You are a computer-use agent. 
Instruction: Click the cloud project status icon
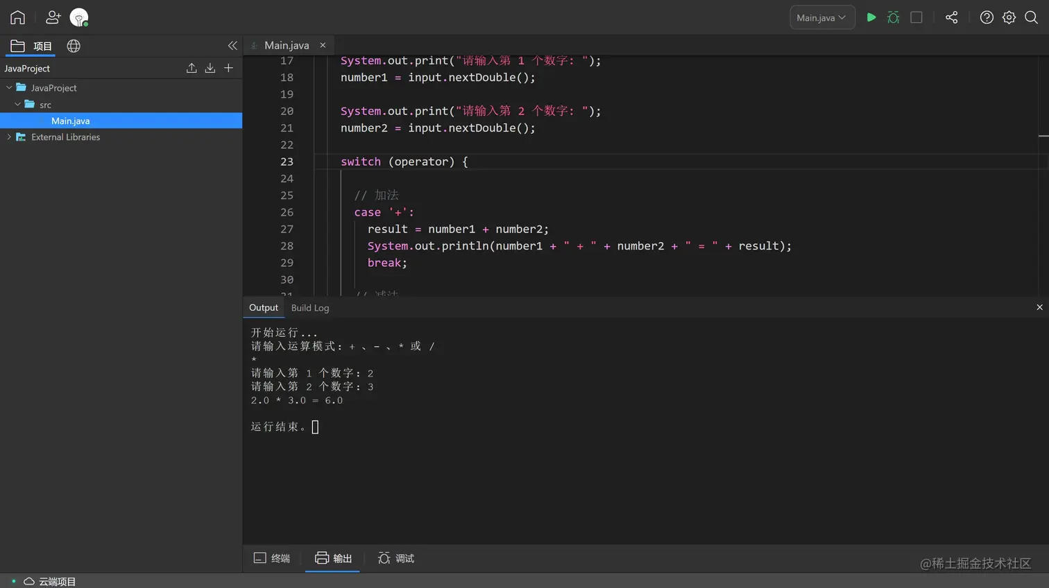coord(29,581)
